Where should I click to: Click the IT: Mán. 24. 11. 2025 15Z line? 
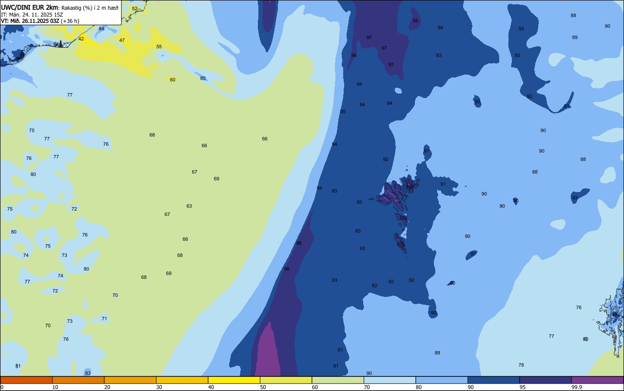click(32, 15)
